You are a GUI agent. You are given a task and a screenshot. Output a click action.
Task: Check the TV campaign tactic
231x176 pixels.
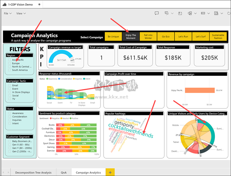pos(10,99)
